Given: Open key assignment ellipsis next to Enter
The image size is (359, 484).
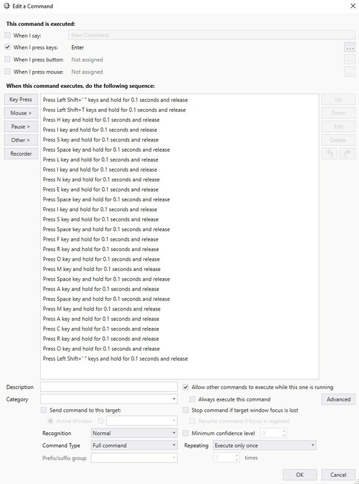Looking at the screenshot, I should (349, 48).
